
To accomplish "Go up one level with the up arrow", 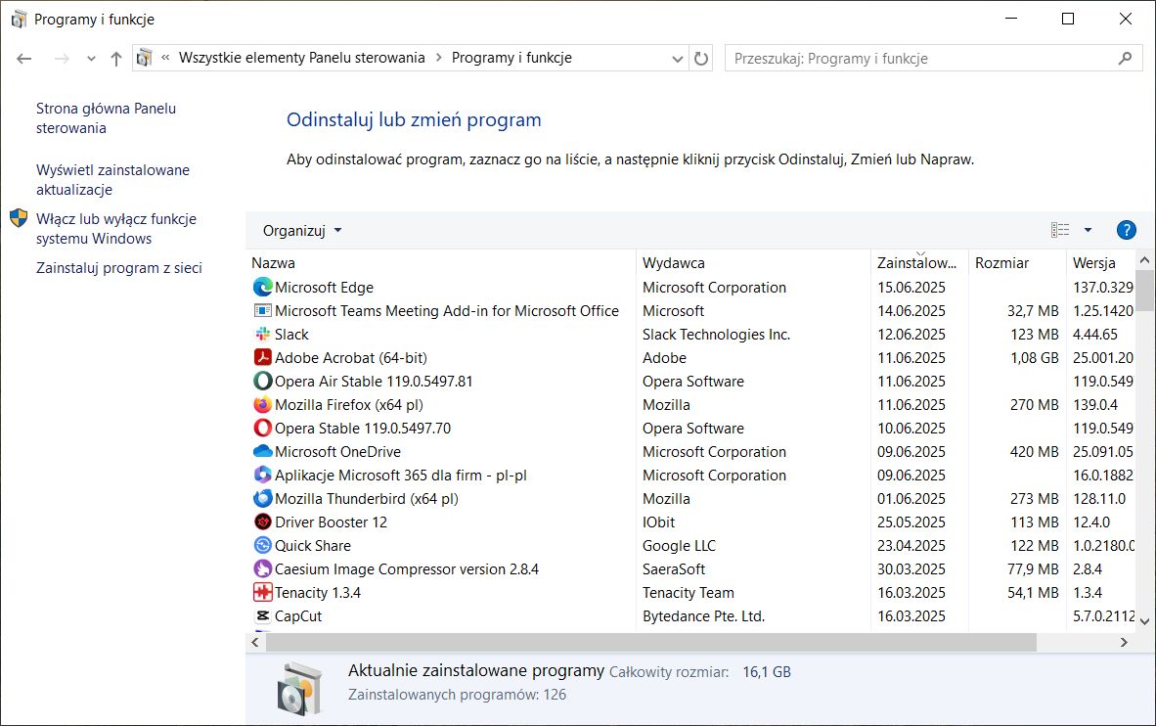I will (x=115, y=59).
